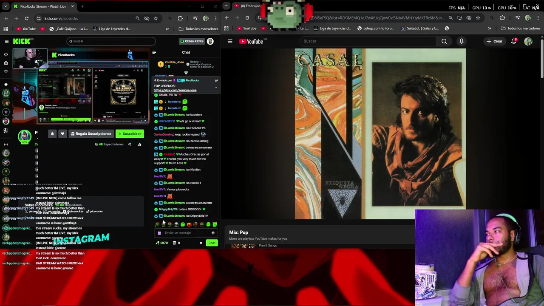Reload the YouTube page
The width and height of the screenshot is (544, 306).
tap(247, 18)
